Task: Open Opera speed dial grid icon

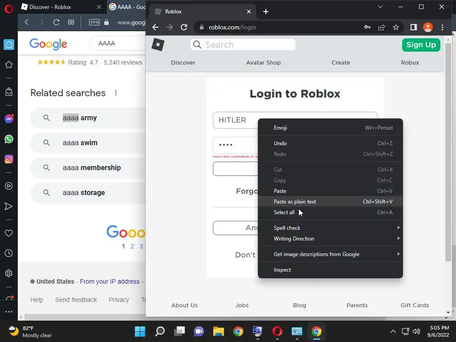Action: click(x=71, y=22)
